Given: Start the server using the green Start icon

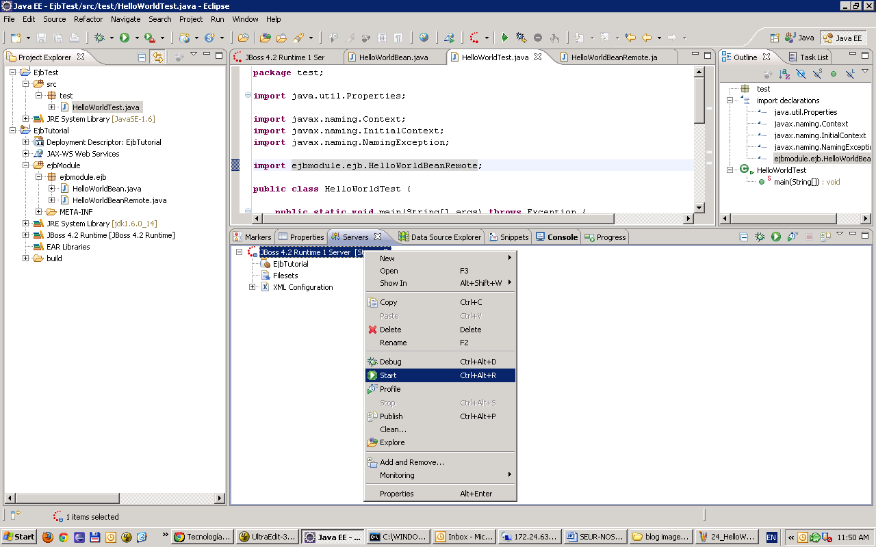Looking at the screenshot, I should coord(775,237).
